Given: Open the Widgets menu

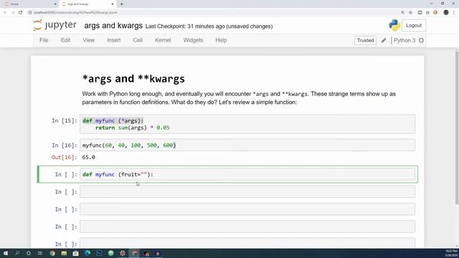Looking at the screenshot, I should [x=193, y=40].
